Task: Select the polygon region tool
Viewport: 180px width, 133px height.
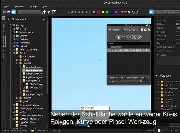Action: (x=129, y=38)
